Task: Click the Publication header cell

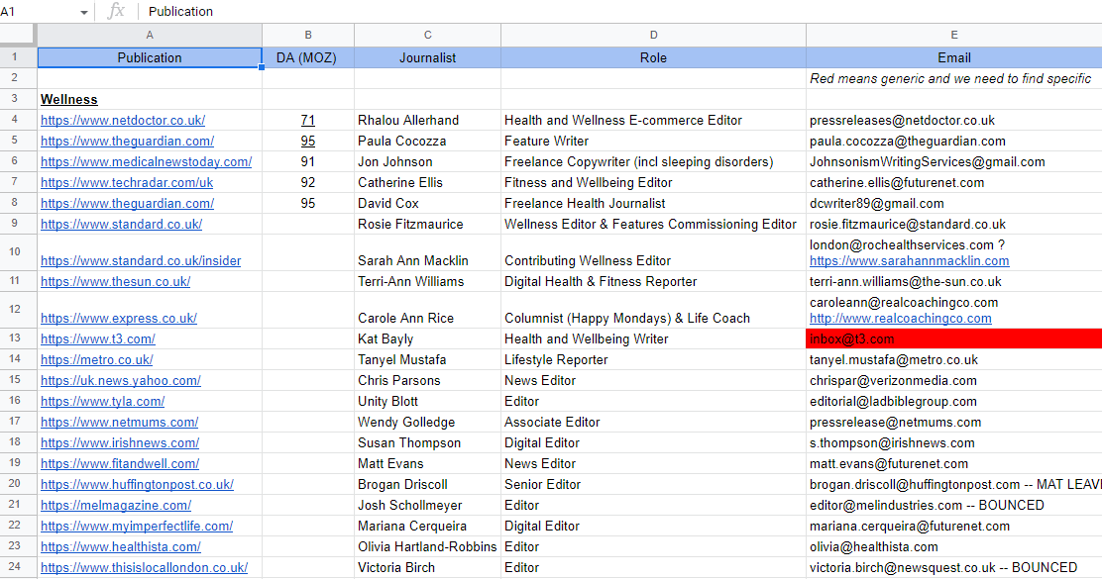Action: [150, 57]
